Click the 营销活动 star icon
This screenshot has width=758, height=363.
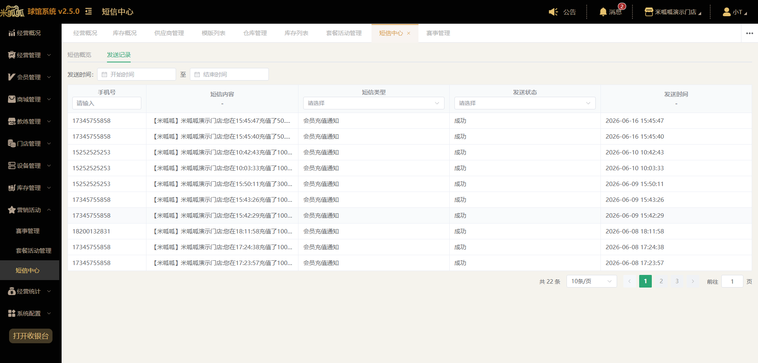pos(12,210)
